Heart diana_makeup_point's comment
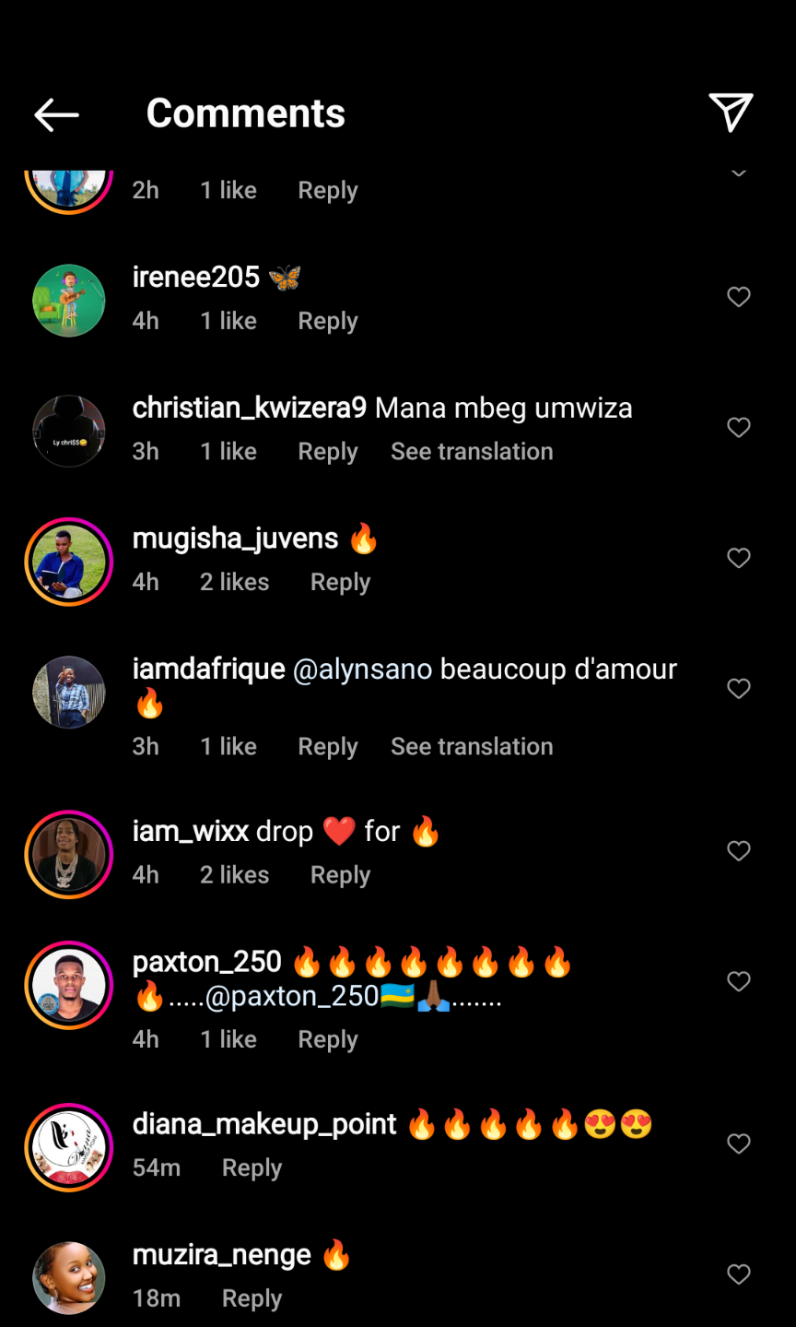 (739, 1143)
